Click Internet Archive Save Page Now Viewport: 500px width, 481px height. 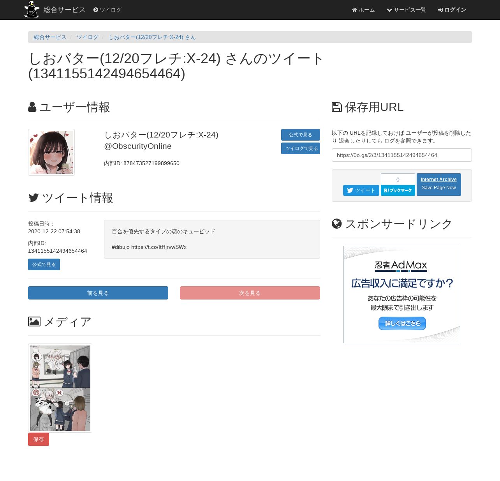(439, 185)
